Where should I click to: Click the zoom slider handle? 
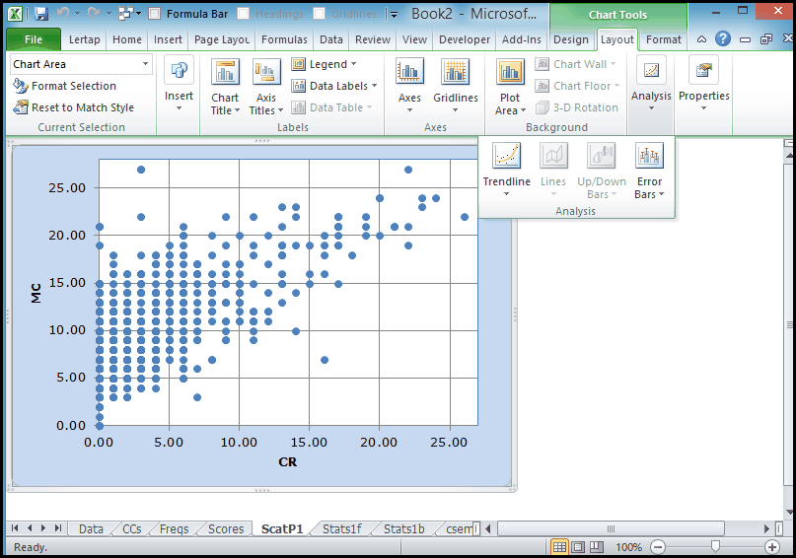click(x=714, y=546)
